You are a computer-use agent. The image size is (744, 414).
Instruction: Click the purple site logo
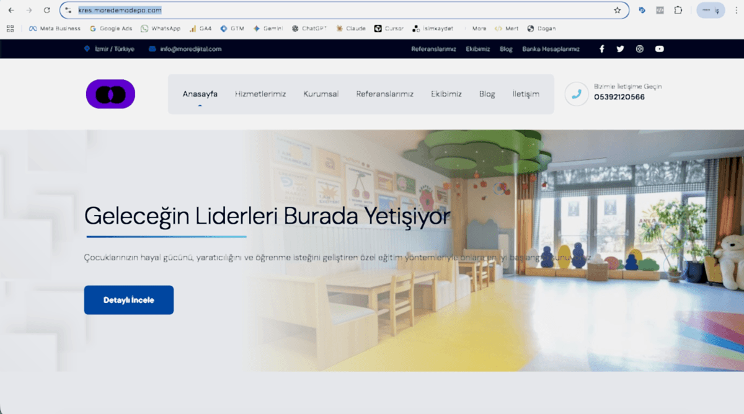[x=110, y=94]
